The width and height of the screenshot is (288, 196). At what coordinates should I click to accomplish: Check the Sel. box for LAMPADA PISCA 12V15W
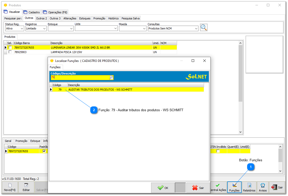10,52
